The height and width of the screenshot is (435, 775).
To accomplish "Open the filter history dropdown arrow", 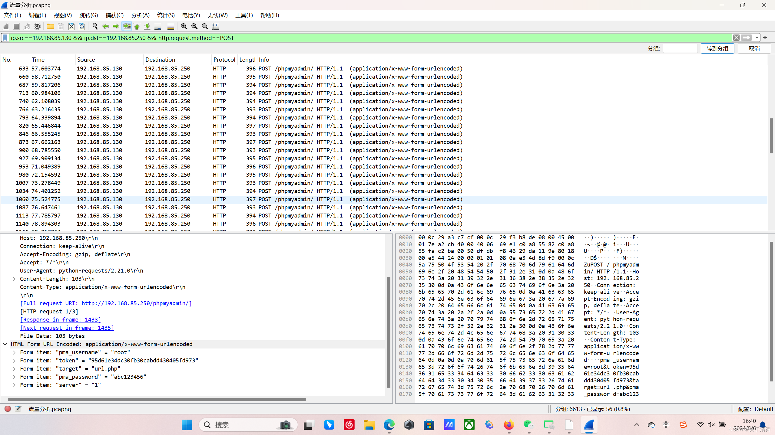I will (757, 38).
